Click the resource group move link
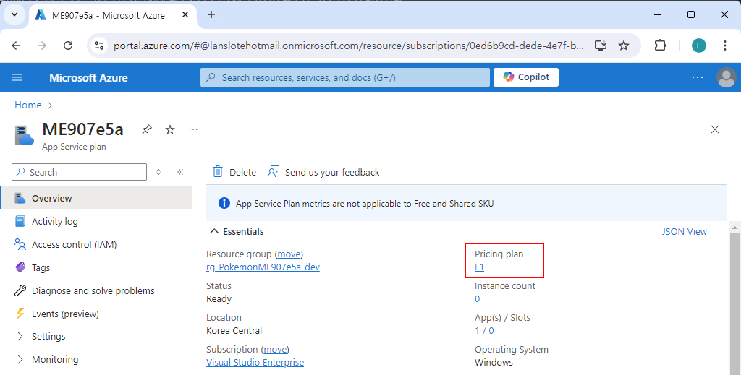Screen dimensions: 741x375 [289, 254]
